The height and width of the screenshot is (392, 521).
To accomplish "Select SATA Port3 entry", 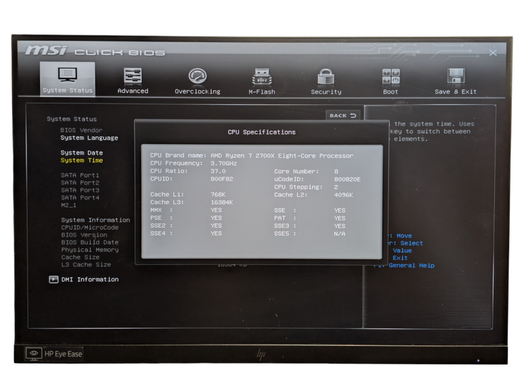I will (x=80, y=190).
